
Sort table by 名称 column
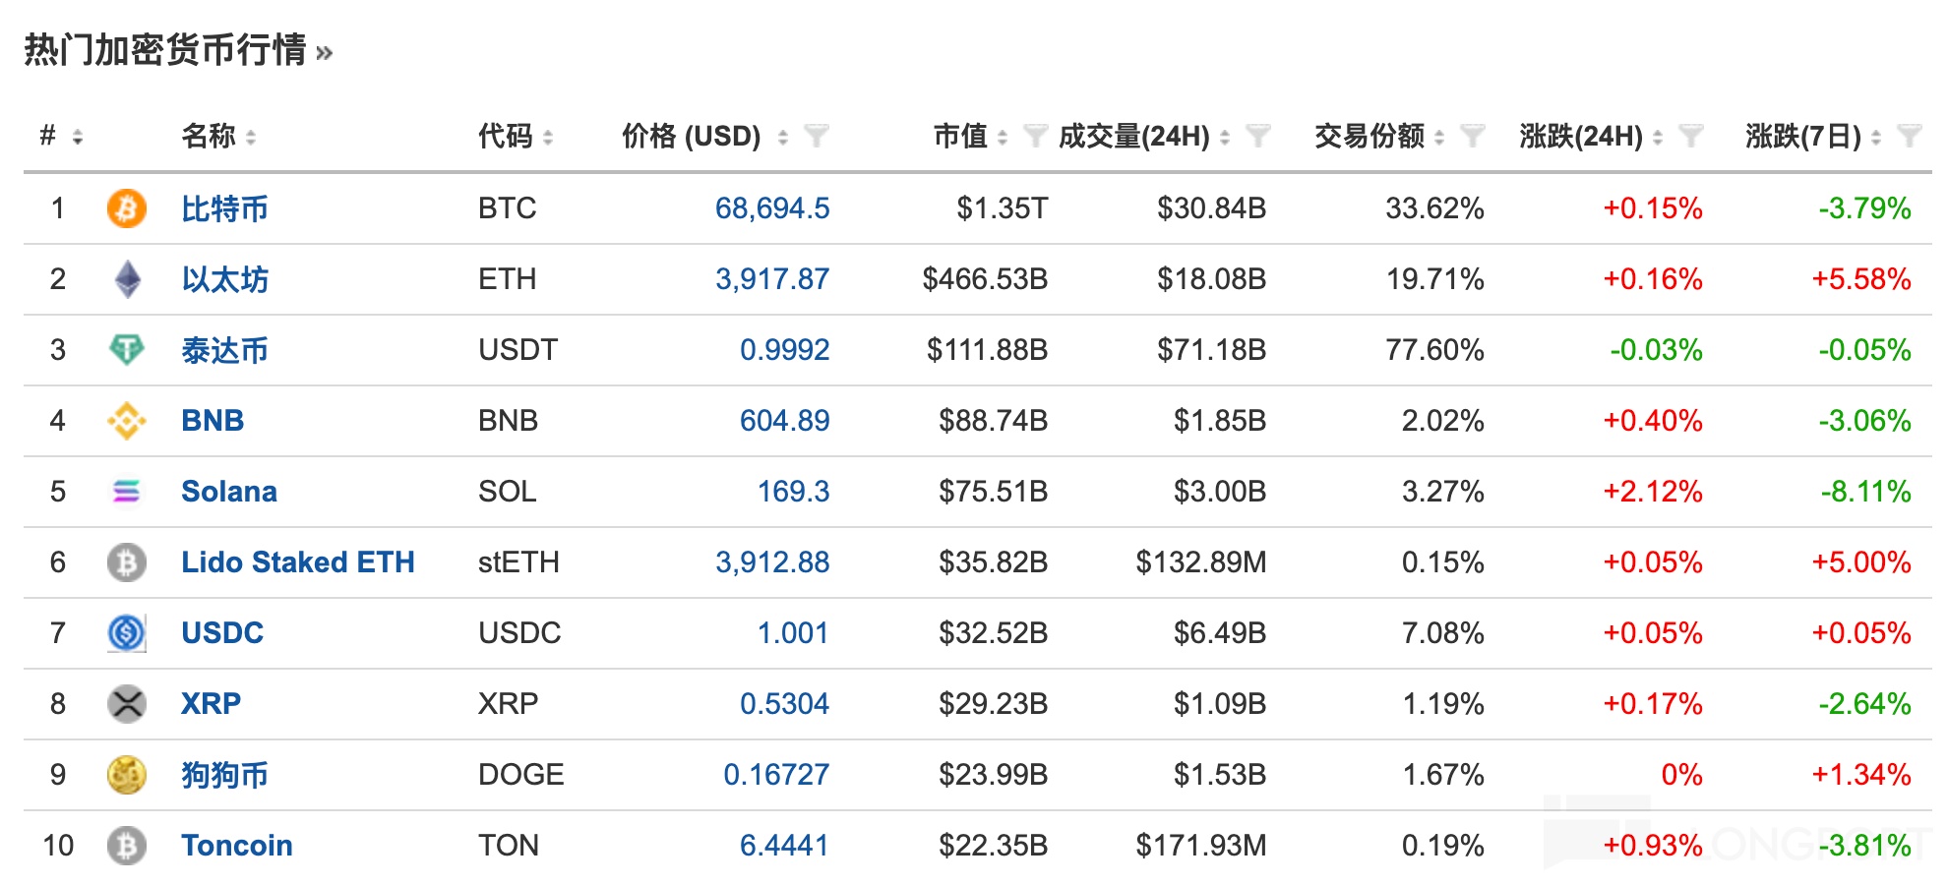click(251, 137)
